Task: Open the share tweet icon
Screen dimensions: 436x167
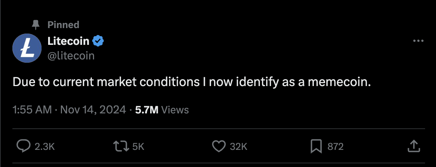Action: (x=412, y=147)
